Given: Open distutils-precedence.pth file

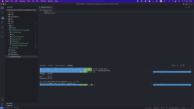Looking at the screenshot, I should click(21, 46).
